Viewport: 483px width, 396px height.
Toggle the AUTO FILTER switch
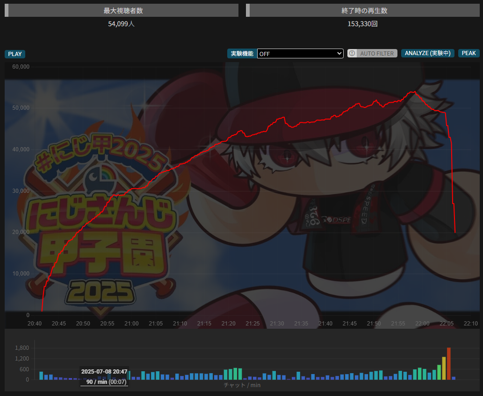coord(372,53)
